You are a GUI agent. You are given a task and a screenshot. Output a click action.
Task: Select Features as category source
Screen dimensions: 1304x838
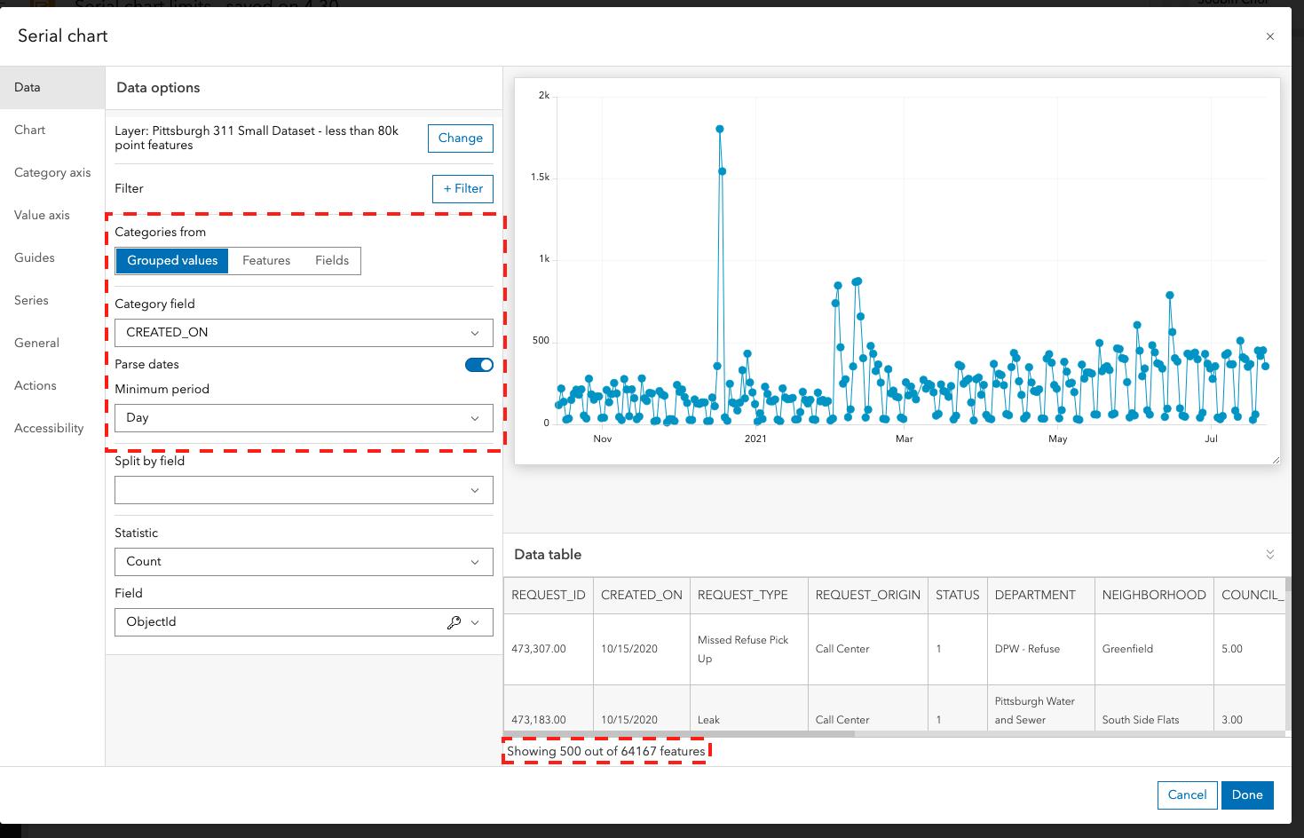[x=266, y=260]
